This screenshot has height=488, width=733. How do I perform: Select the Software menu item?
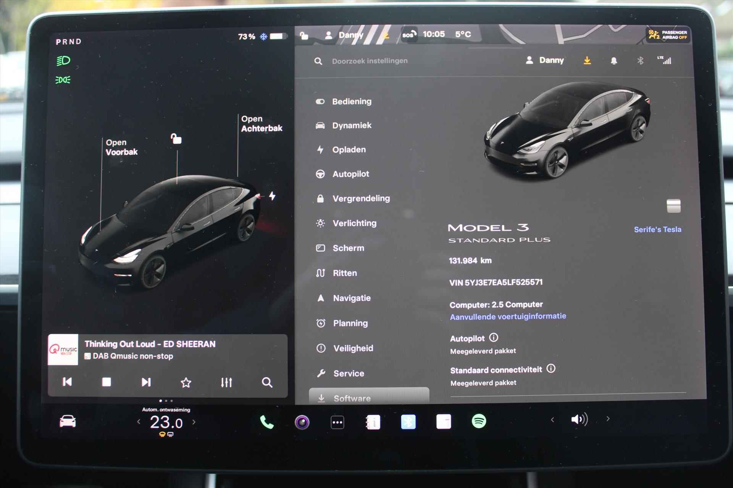coord(369,396)
